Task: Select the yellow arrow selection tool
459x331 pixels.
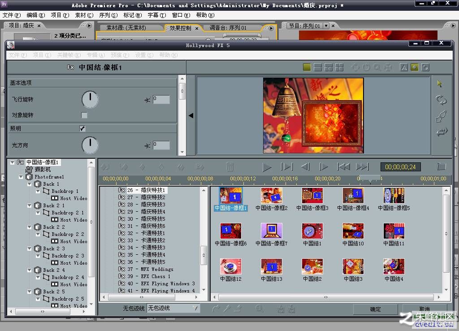Action: (440, 84)
